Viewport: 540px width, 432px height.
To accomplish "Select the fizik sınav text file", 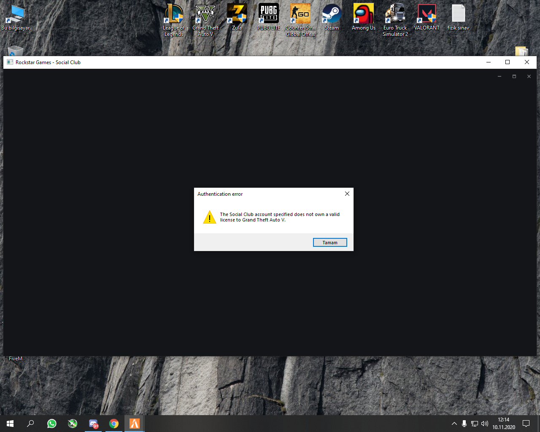I will tap(458, 17).
